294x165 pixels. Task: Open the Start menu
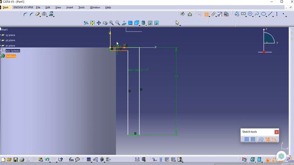tap(5, 7)
